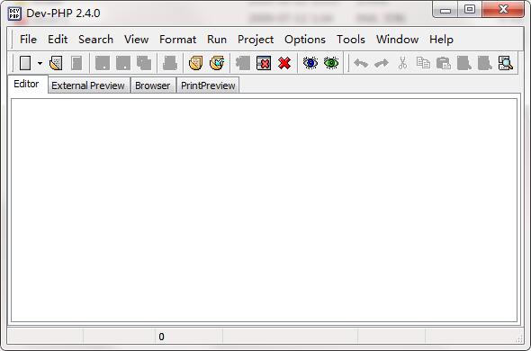The image size is (531, 351).
Task: Click the boxed red X close file icon
Action: (264, 63)
